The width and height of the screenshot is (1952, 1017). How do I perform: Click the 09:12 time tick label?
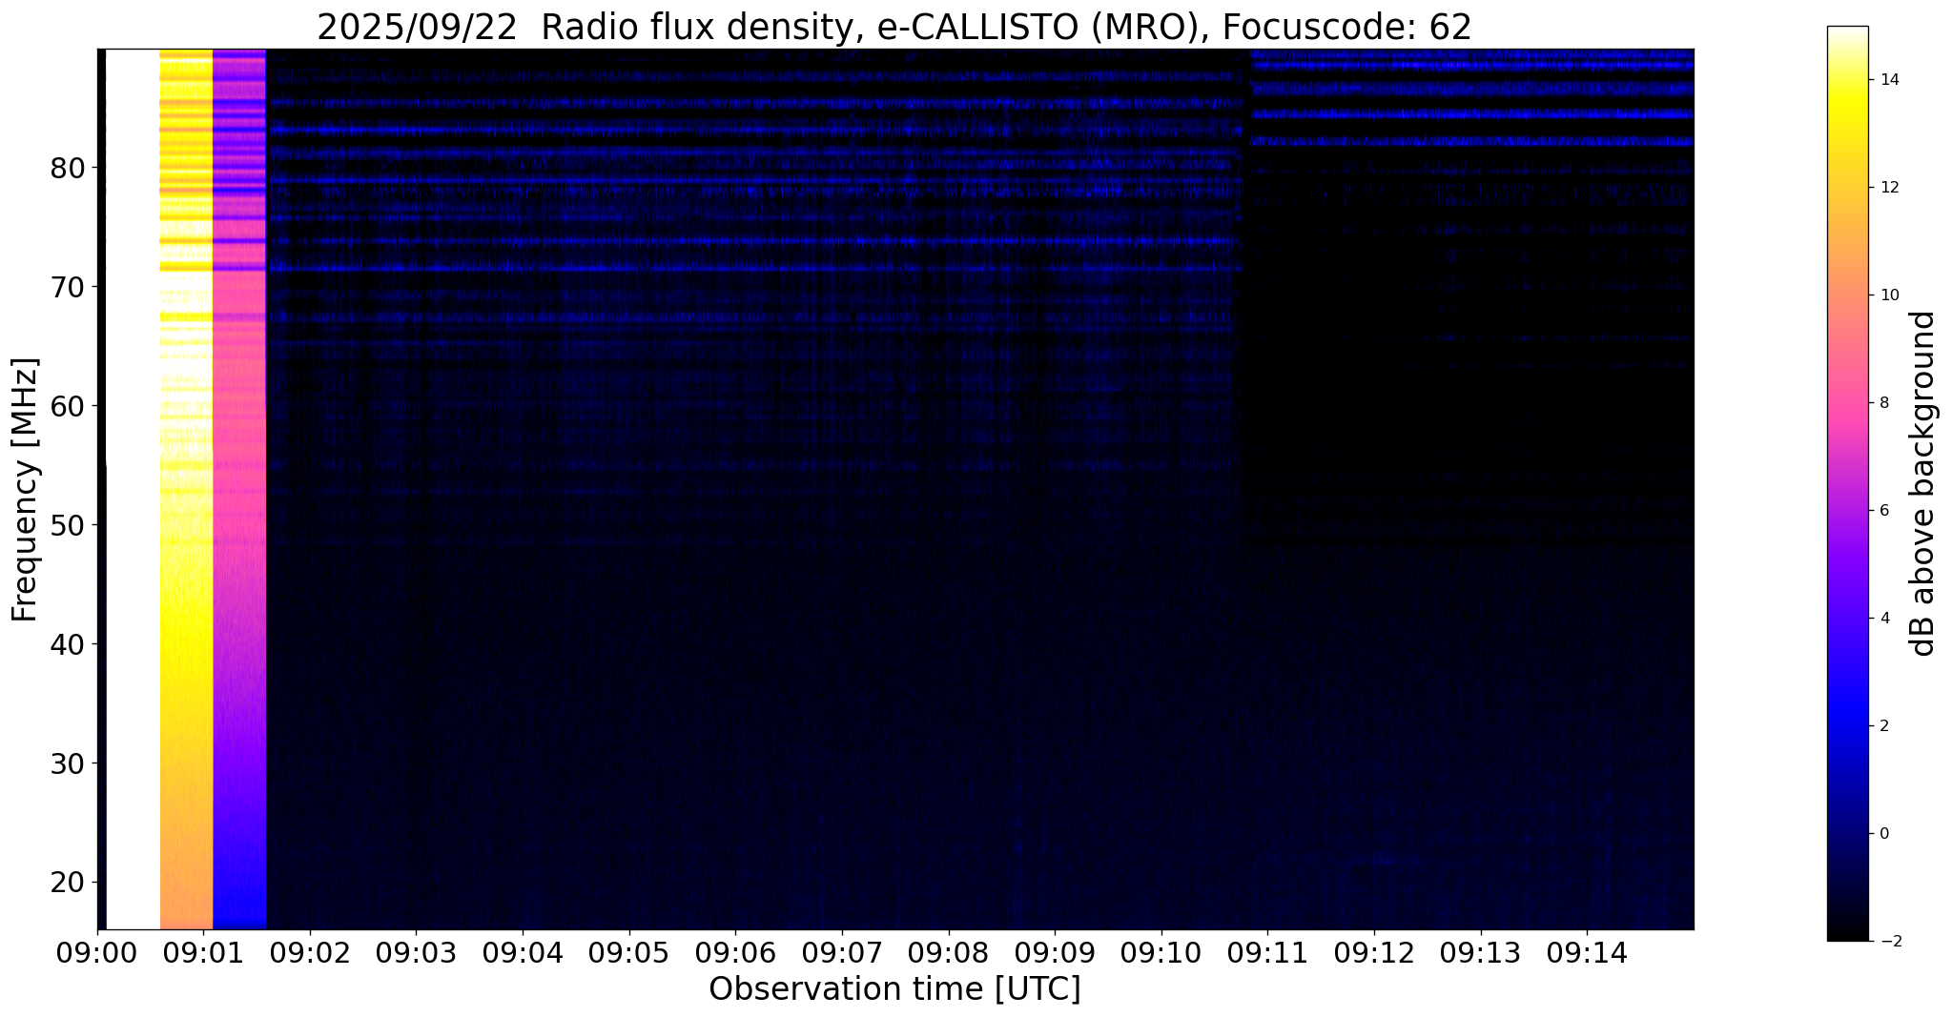[1374, 952]
